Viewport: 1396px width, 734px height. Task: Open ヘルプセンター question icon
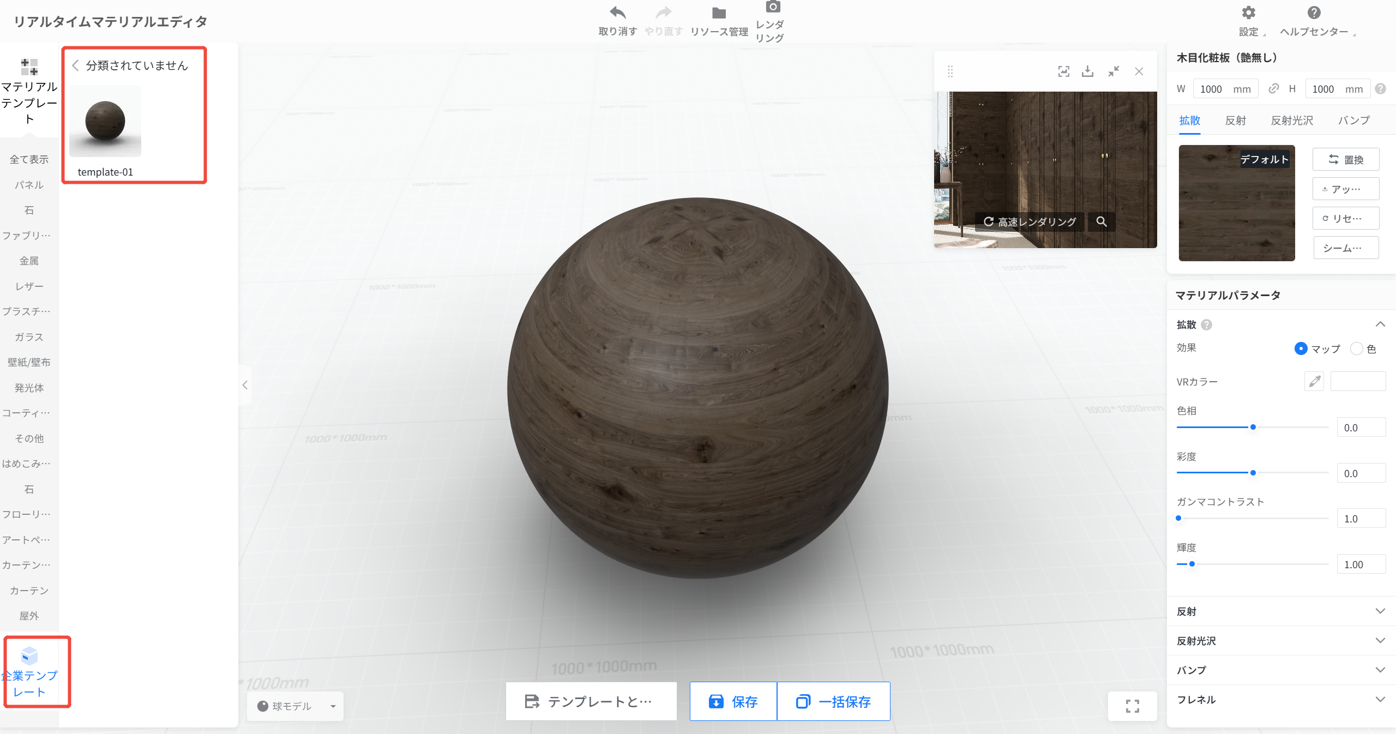pyautogui.click(x=1314, y=13)
